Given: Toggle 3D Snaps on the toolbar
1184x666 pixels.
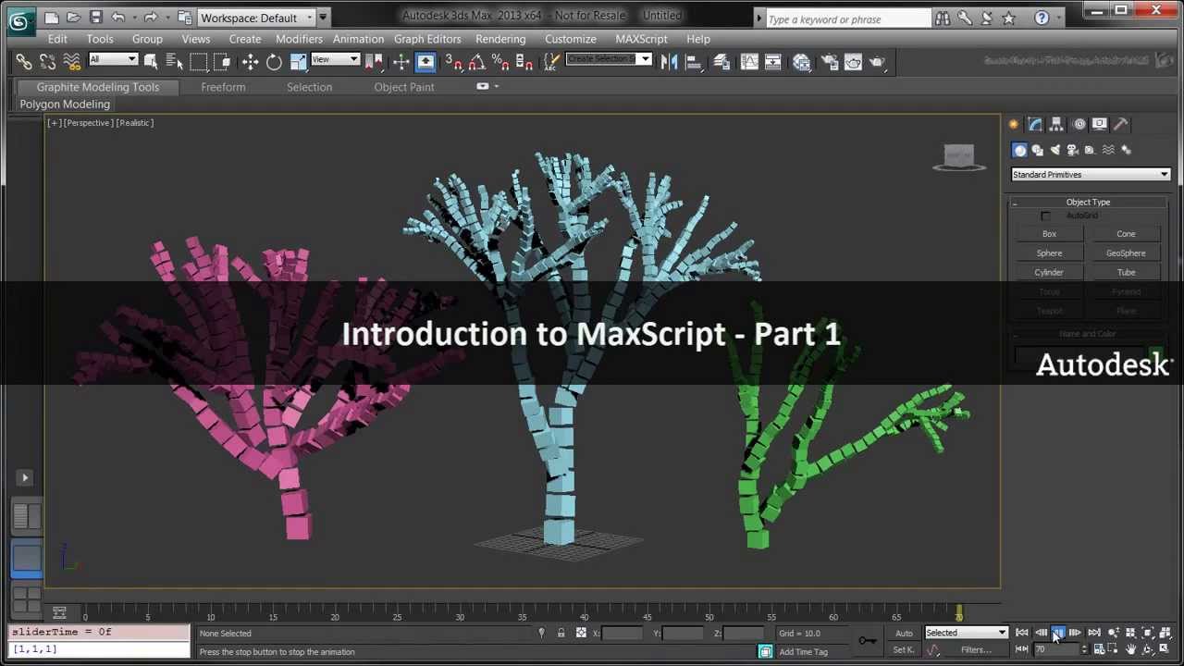Looking at the screenshot, I should click(x=453, y=62).
